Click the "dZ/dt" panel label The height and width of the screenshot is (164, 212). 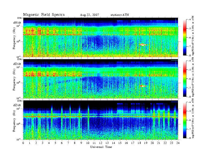[17, 105]
